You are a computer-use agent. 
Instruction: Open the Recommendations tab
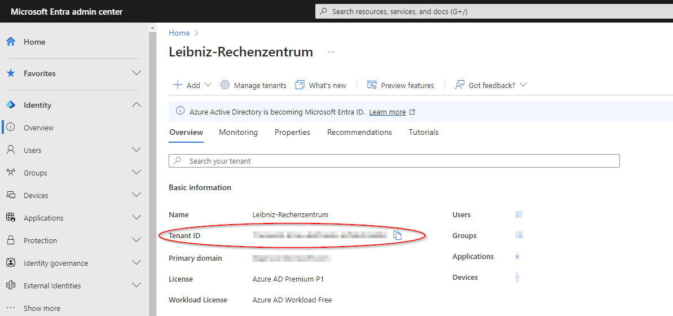[x=359, y=132]
